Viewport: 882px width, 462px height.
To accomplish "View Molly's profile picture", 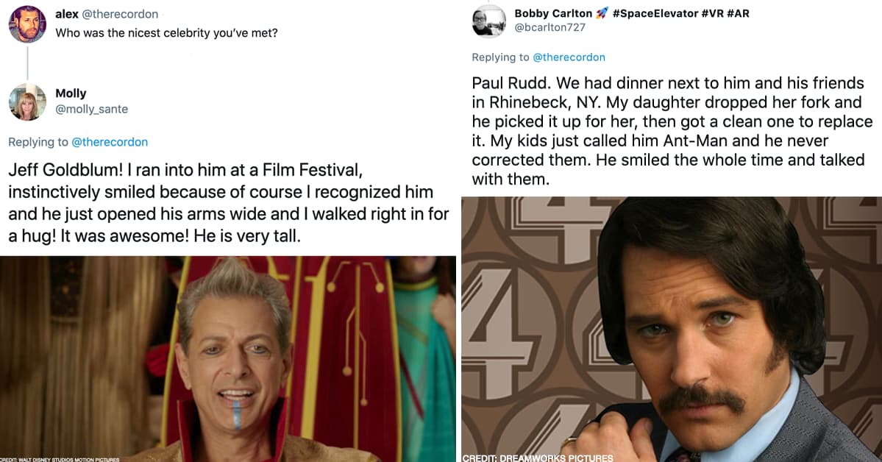I will pyautogui.click(x=27, y=102).
